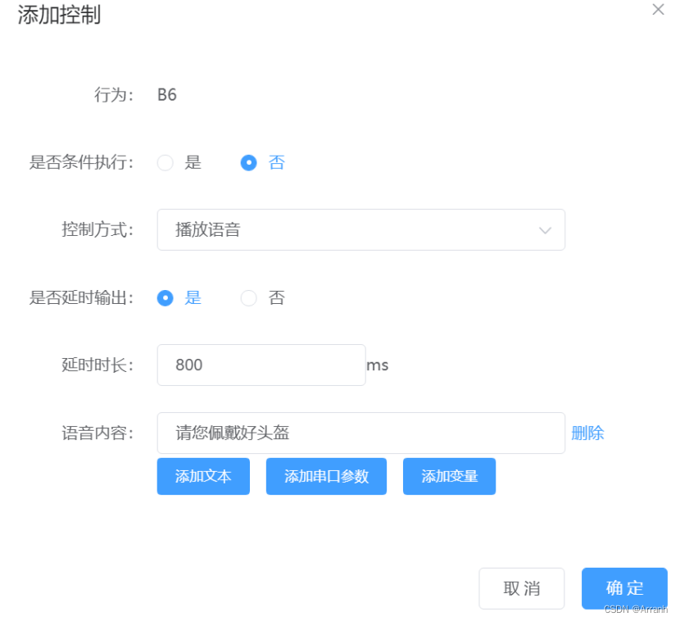Click the 行为 value B6
The width and height of the screenshot is (680, 621).
click(x=166, y=94)
